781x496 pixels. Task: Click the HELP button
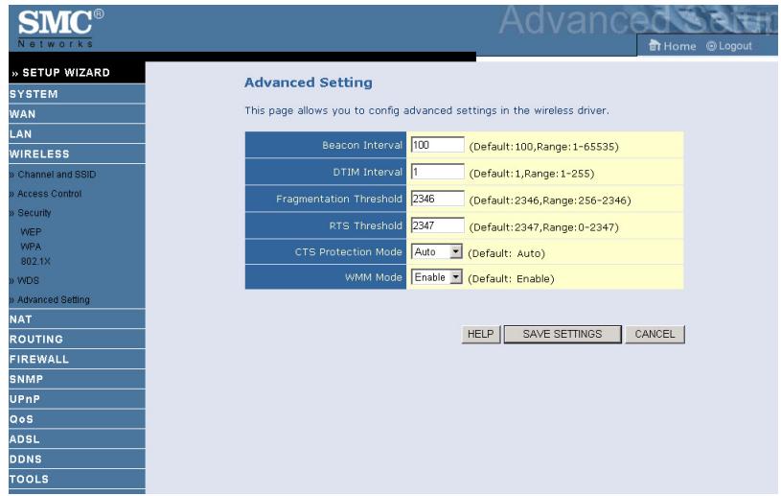(x=481, y=334)
